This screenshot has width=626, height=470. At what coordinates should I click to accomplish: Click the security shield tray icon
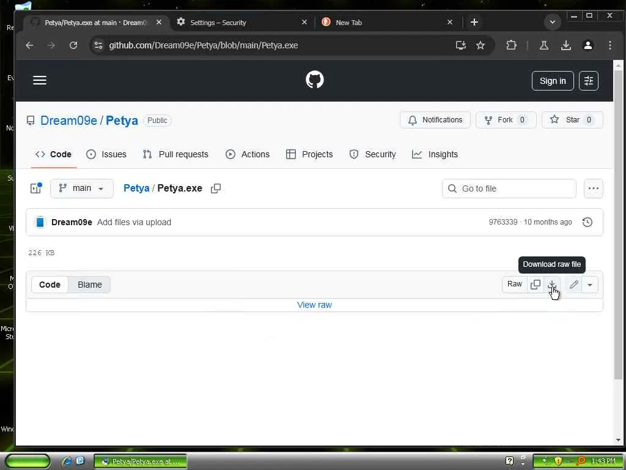(558, 461)
